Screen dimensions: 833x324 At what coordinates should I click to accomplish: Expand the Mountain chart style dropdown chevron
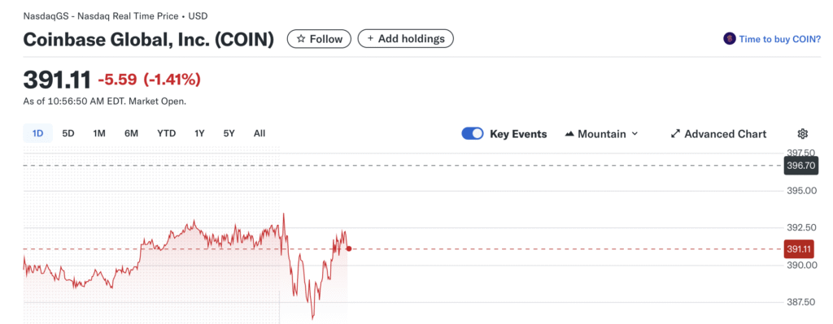tap(635, 134)
